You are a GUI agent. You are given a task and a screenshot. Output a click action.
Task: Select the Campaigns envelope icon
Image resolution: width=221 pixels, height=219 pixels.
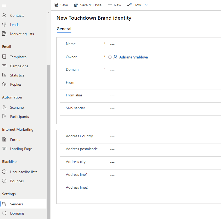coord(4,66)
